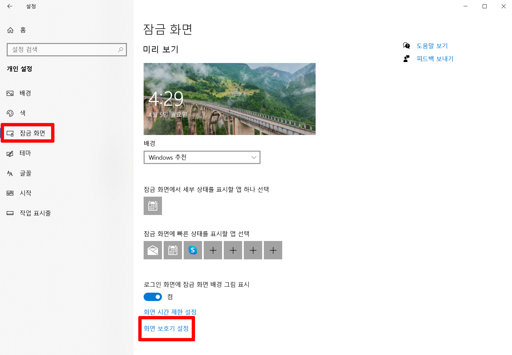Viewport: 512px width, 355px height.
Task: Click the 글꼴 font icon
Action: pyautogui.click(x=10, y=173)
